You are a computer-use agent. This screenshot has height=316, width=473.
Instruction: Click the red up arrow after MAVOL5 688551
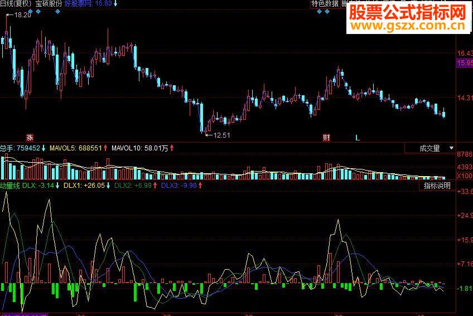[x=105, y=148]
